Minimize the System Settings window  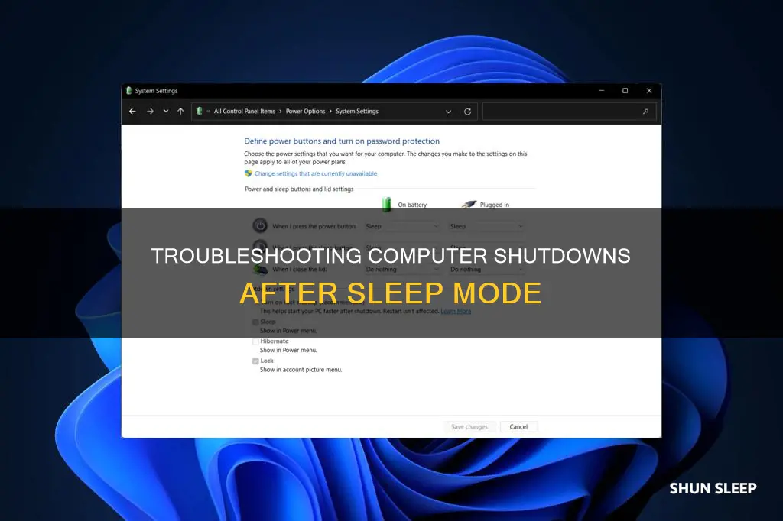pyautogui.click(x=602, y=90)
